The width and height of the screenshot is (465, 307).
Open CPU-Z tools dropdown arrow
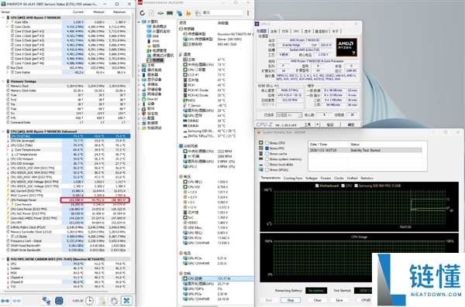[317, 125]
